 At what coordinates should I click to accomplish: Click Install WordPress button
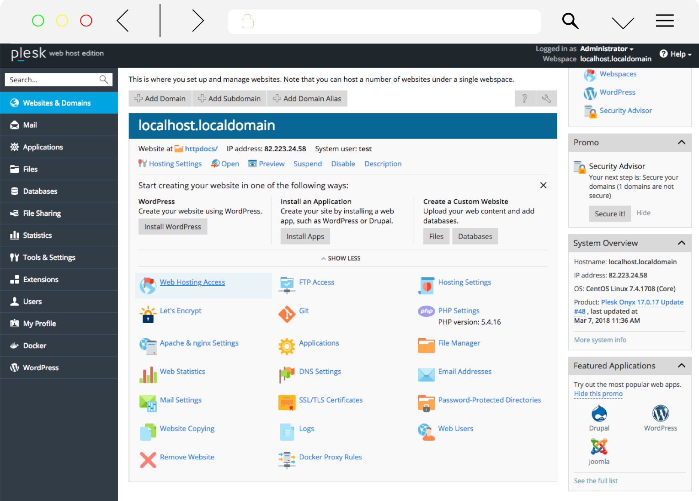coord(173,227)
